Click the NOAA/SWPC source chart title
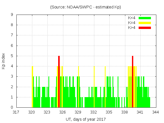The image size is (164, 123). tap(86, 7)
